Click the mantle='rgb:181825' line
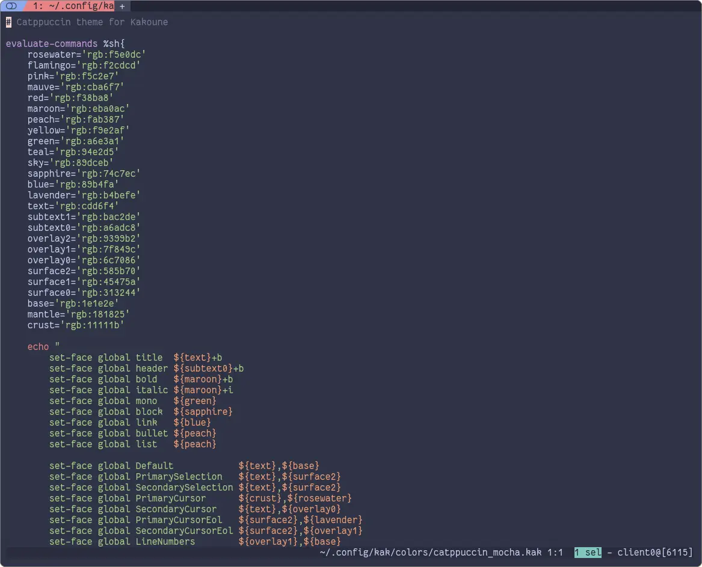Screen dimensions: 702x567 [x=78, y=314]
